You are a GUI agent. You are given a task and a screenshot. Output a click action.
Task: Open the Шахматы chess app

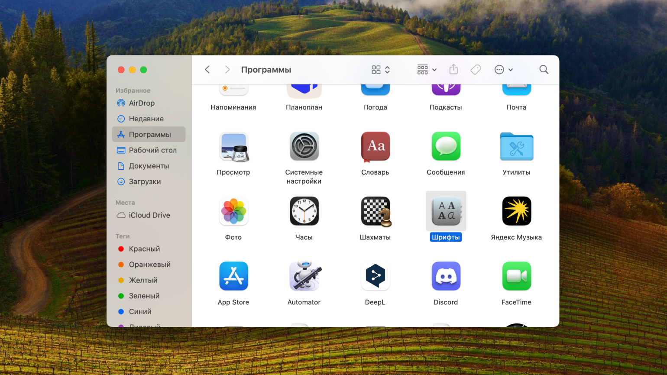click(375, 212)
